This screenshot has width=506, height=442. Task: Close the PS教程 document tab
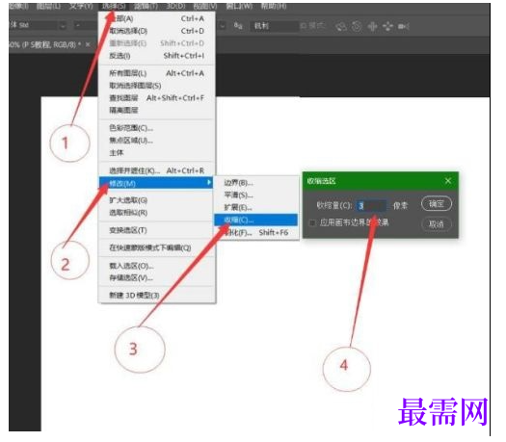click(88, 45)
